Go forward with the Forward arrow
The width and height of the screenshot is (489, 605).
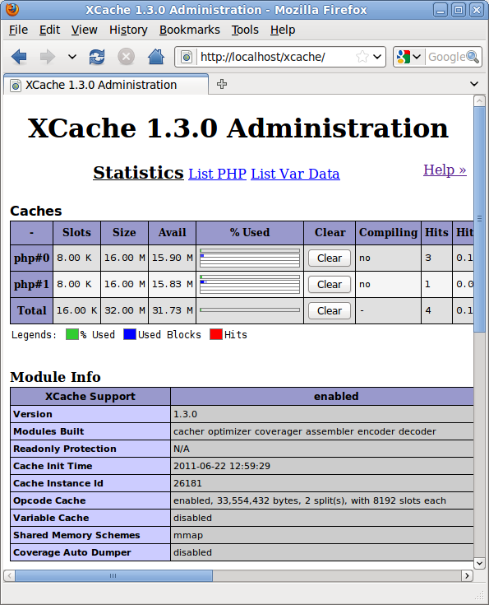[48, 57]
